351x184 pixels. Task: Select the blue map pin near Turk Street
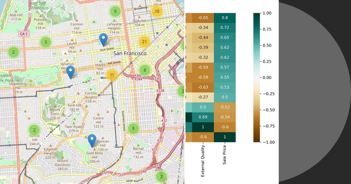(104, 39)
